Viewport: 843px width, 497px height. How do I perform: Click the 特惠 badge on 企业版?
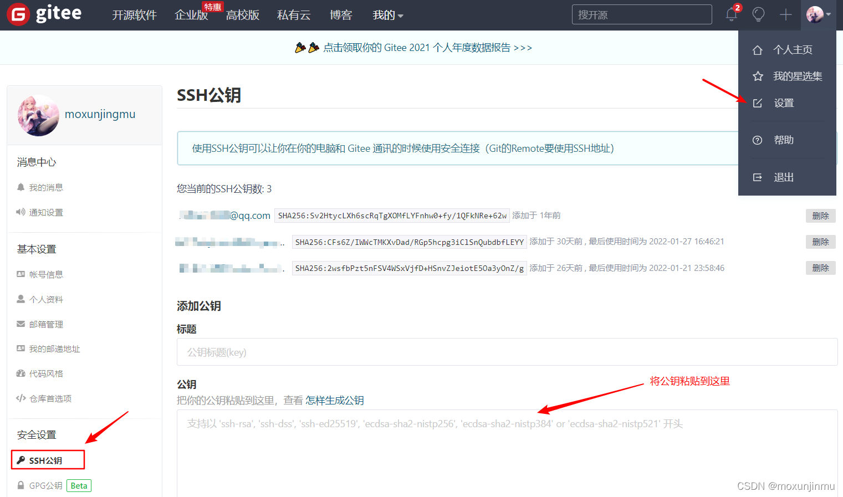click(213, 7)
